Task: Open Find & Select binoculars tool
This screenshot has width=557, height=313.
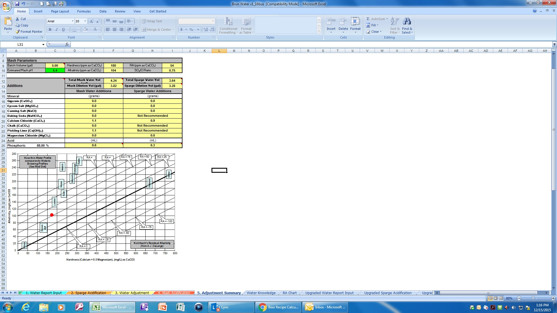Action: (x=407, y=21)
